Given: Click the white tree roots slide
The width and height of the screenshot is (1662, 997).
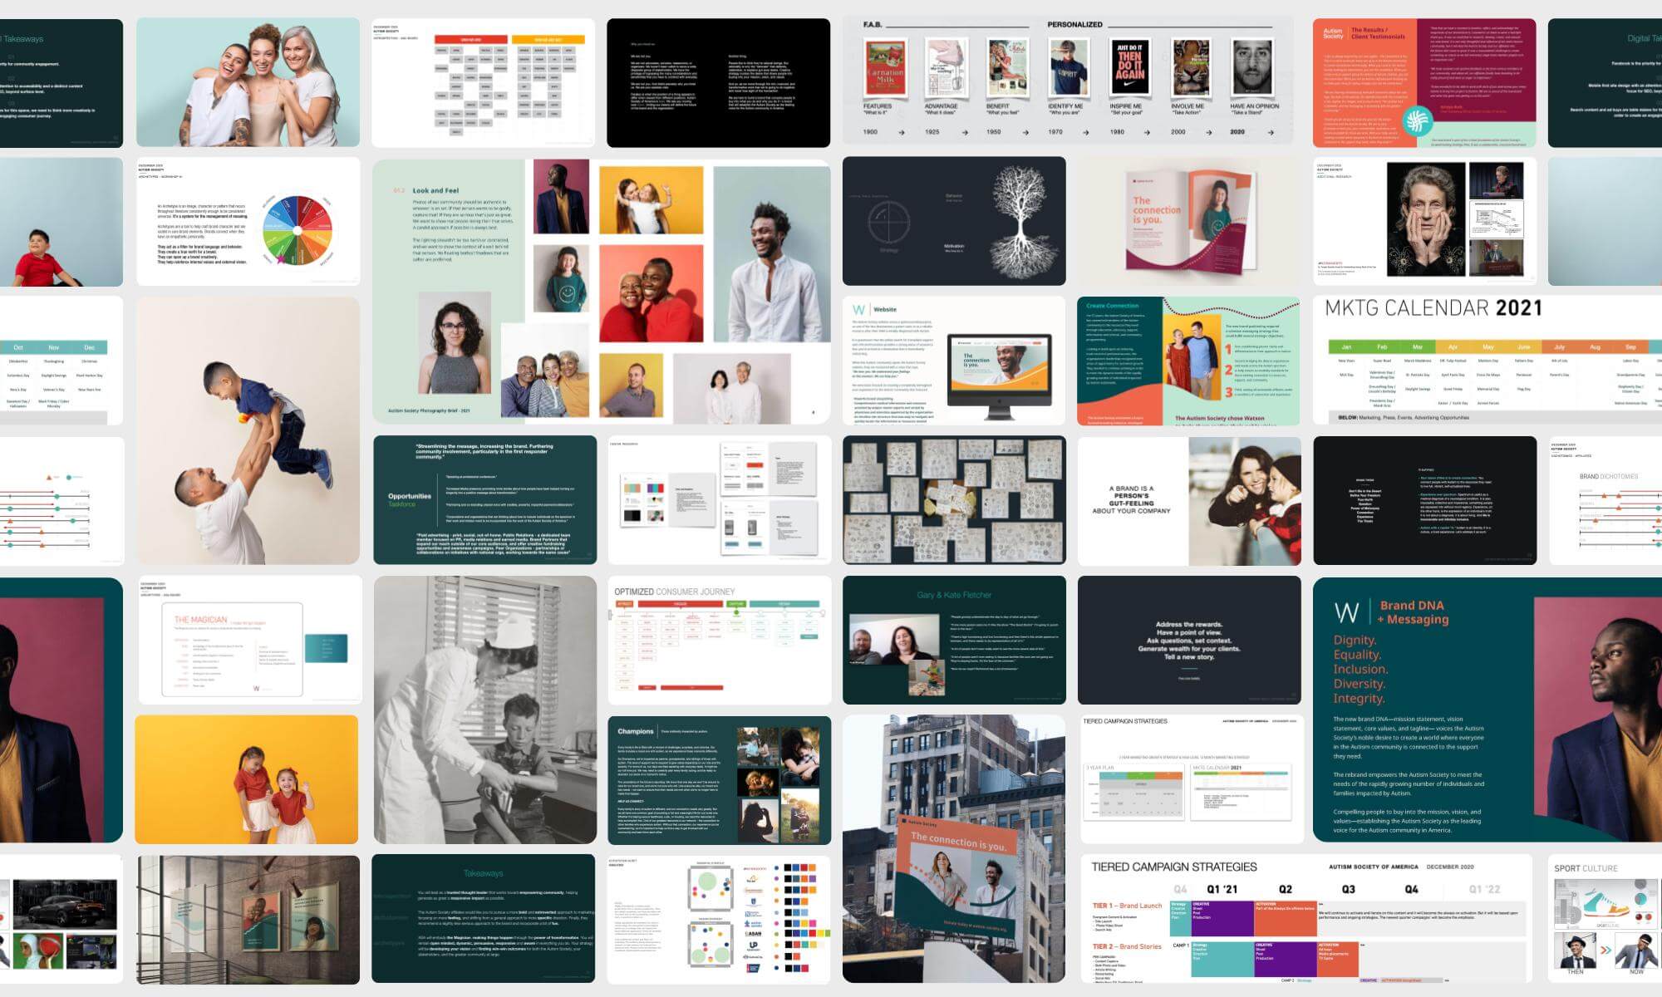Looking at the screenshot, I should [x=954, y=221].
